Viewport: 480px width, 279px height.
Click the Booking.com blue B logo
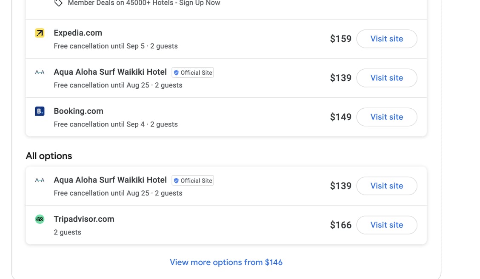pyautogui.click(x=40, y=111)
